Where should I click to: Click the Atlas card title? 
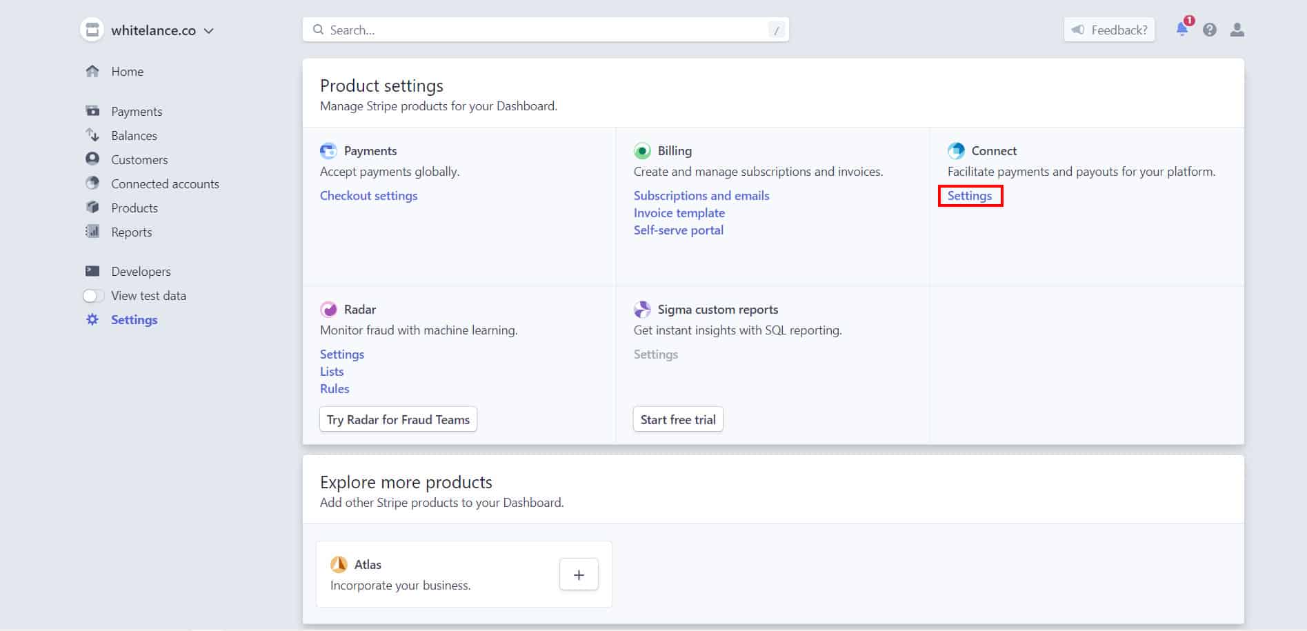[368, 564]
